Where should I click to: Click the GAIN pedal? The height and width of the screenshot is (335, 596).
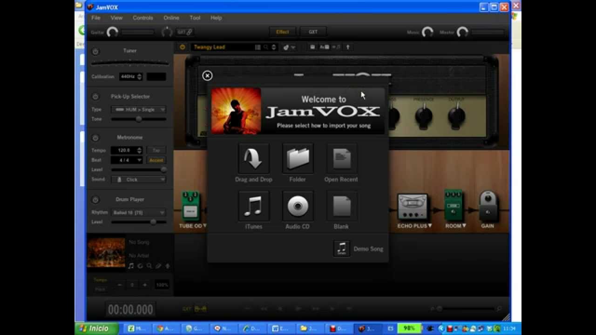[x=488, y=205]
